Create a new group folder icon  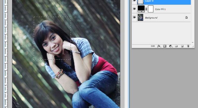pos(176,46)
